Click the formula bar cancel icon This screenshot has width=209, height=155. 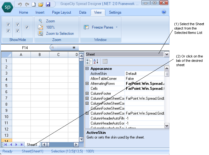[53, 48]
